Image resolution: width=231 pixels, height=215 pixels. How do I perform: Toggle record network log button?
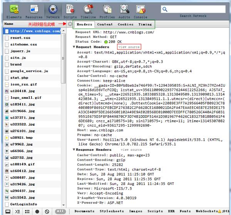(x=37, y=212)
